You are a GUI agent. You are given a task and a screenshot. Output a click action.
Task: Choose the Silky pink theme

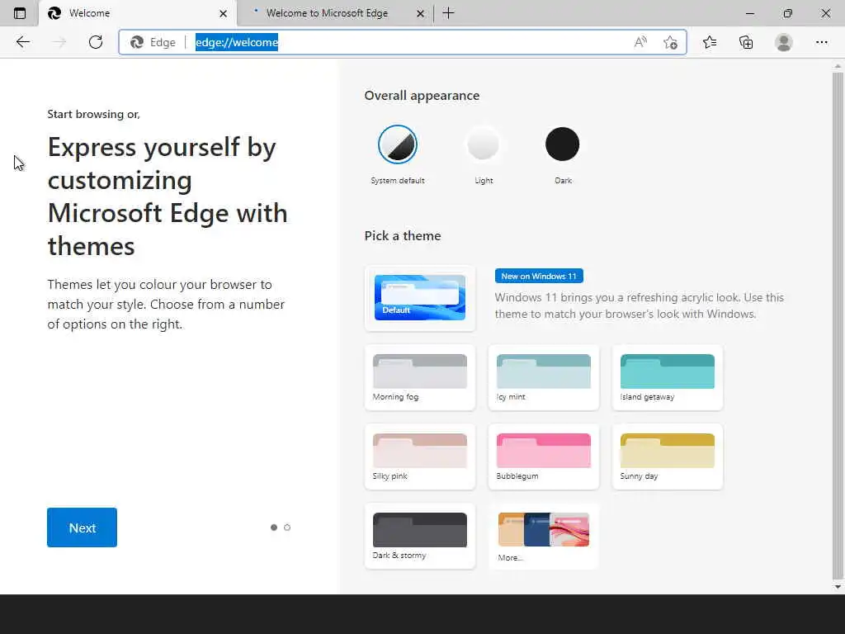click(420, 457)
